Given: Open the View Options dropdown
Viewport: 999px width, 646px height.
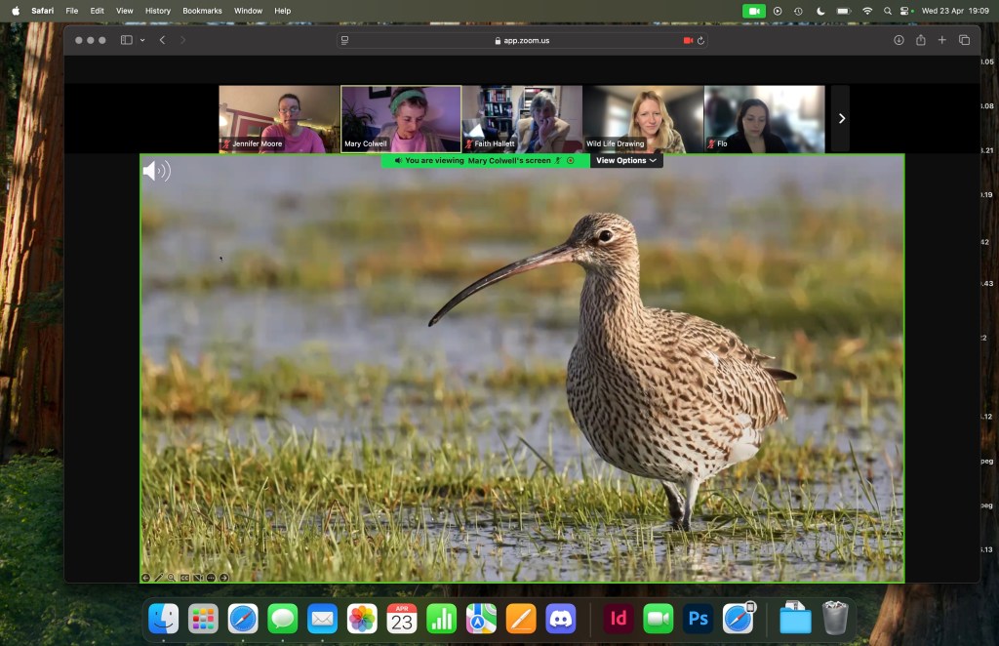Looking at the screenshot, I should coord(625,160).
